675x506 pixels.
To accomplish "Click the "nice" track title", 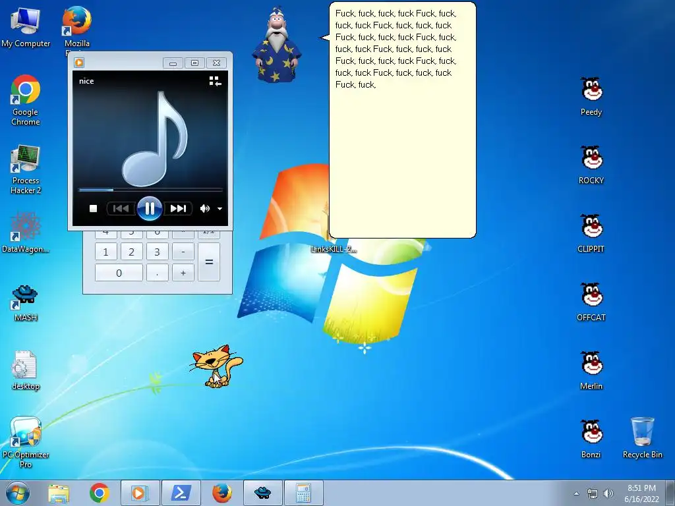I will (x=86, y=81).
